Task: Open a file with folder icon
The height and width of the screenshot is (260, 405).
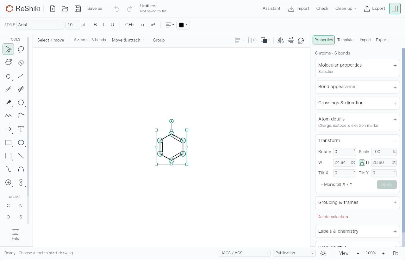Action: tap(65, 9)
